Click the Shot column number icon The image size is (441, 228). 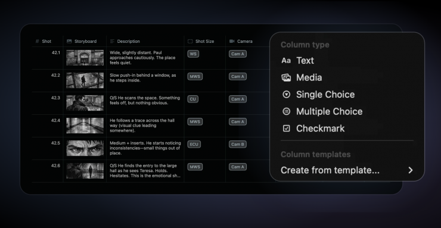(37, 41)
